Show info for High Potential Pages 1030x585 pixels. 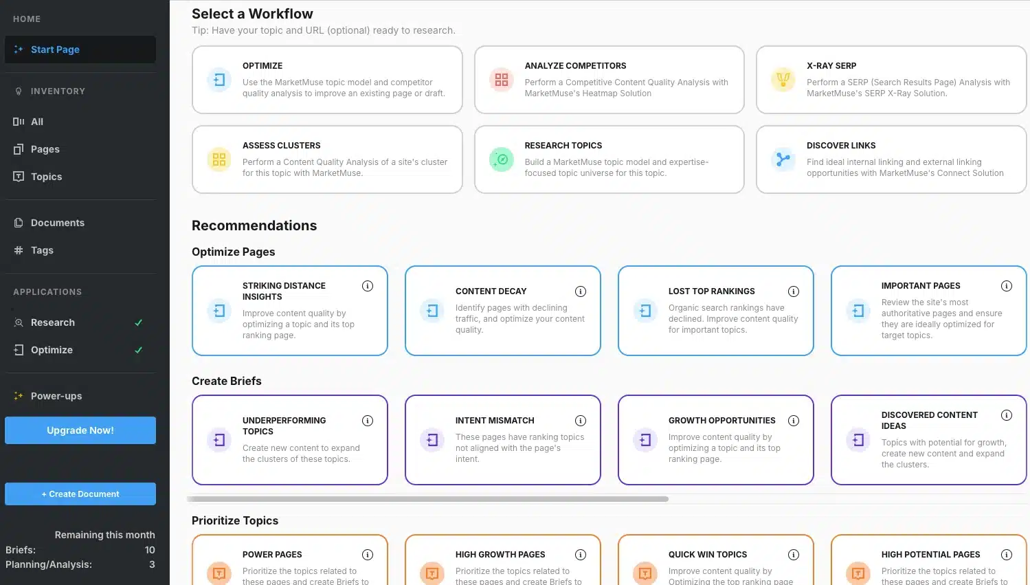1007,555
